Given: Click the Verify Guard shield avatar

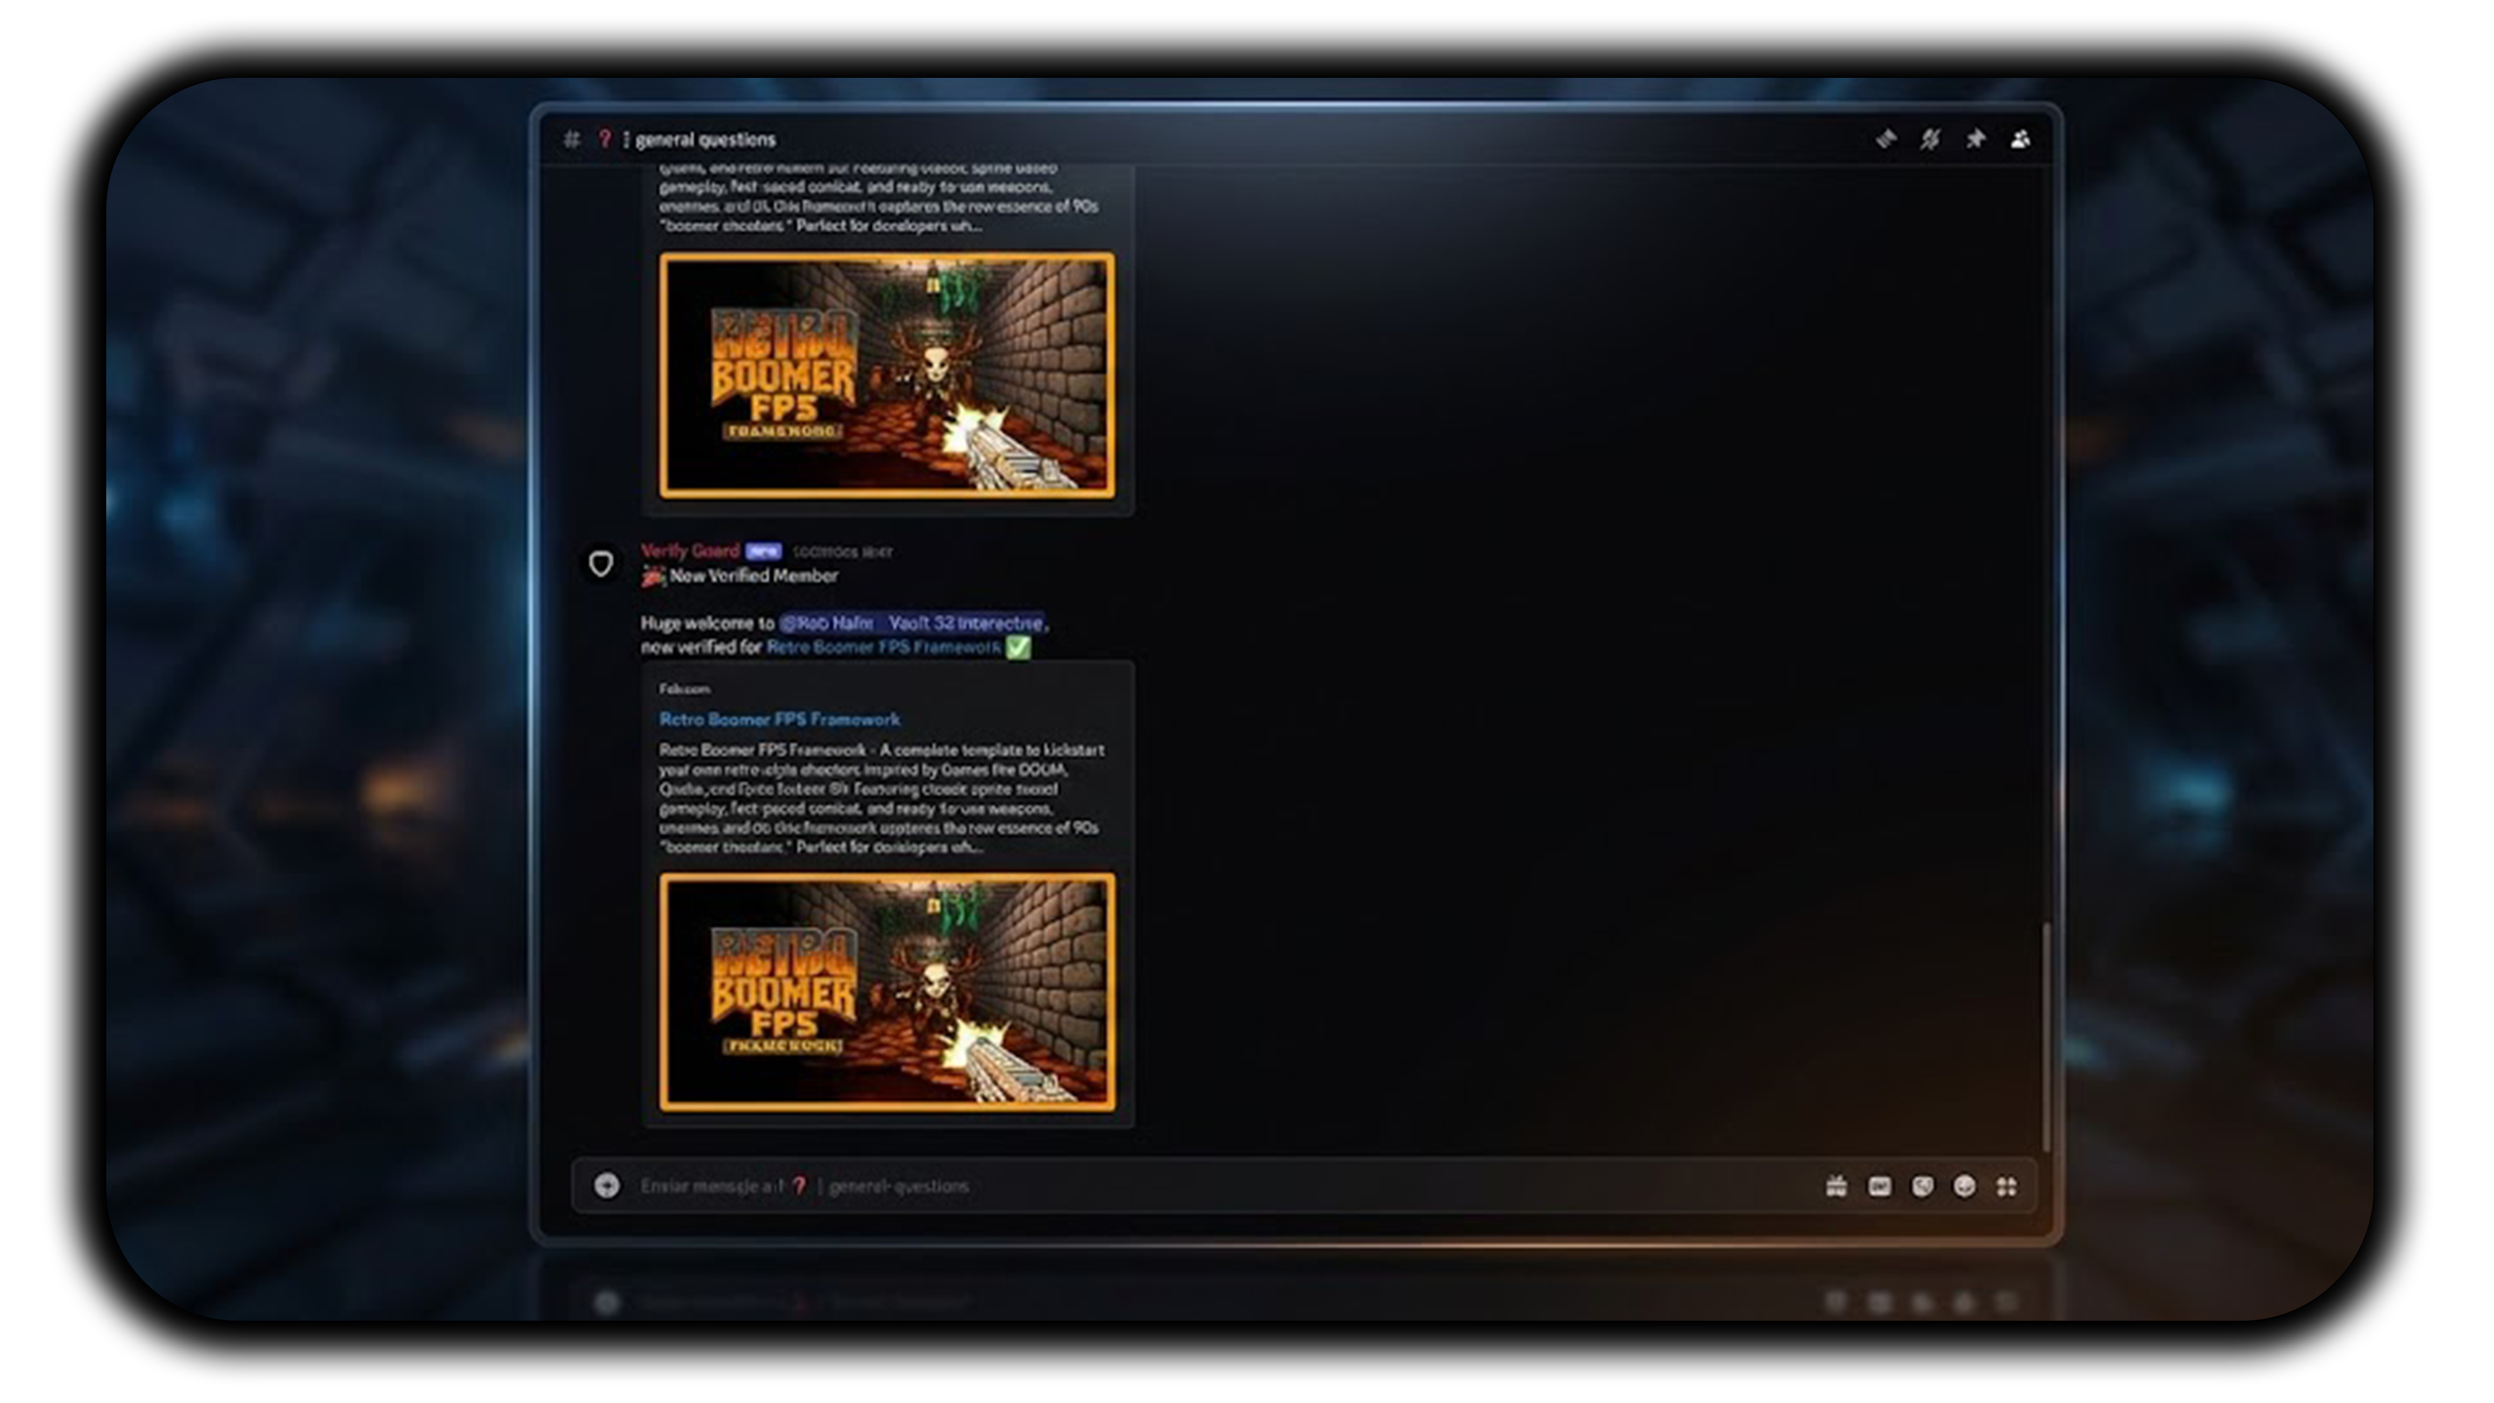Looking at the screenshot, I should coord(600,563).
